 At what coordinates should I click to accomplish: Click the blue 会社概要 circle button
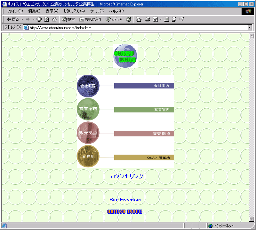click(x=88, y=86)
